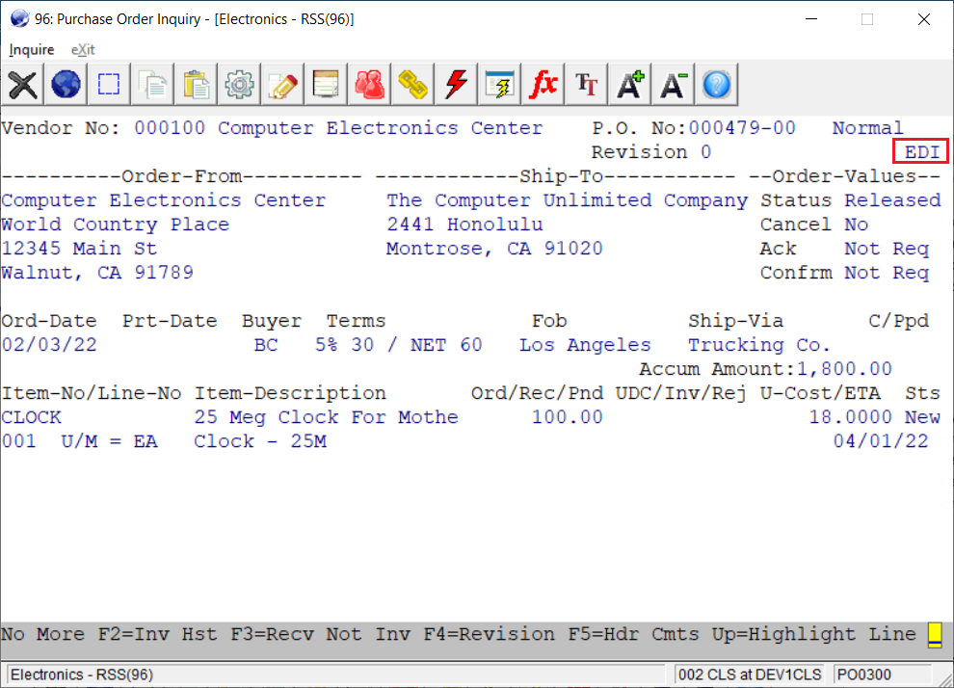Open the Inquire menu

pyautogui.click(x=32, y=50)
